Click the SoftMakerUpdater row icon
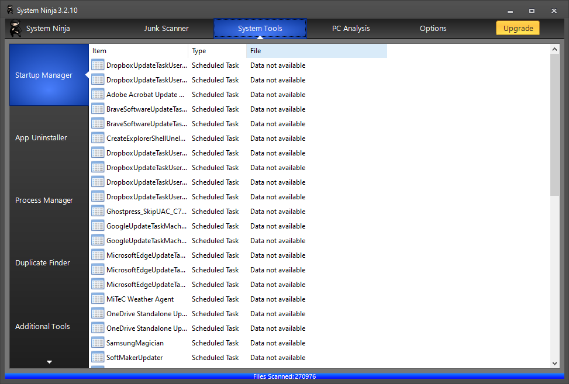Screen dimensions: 569x384 (98, 358)
